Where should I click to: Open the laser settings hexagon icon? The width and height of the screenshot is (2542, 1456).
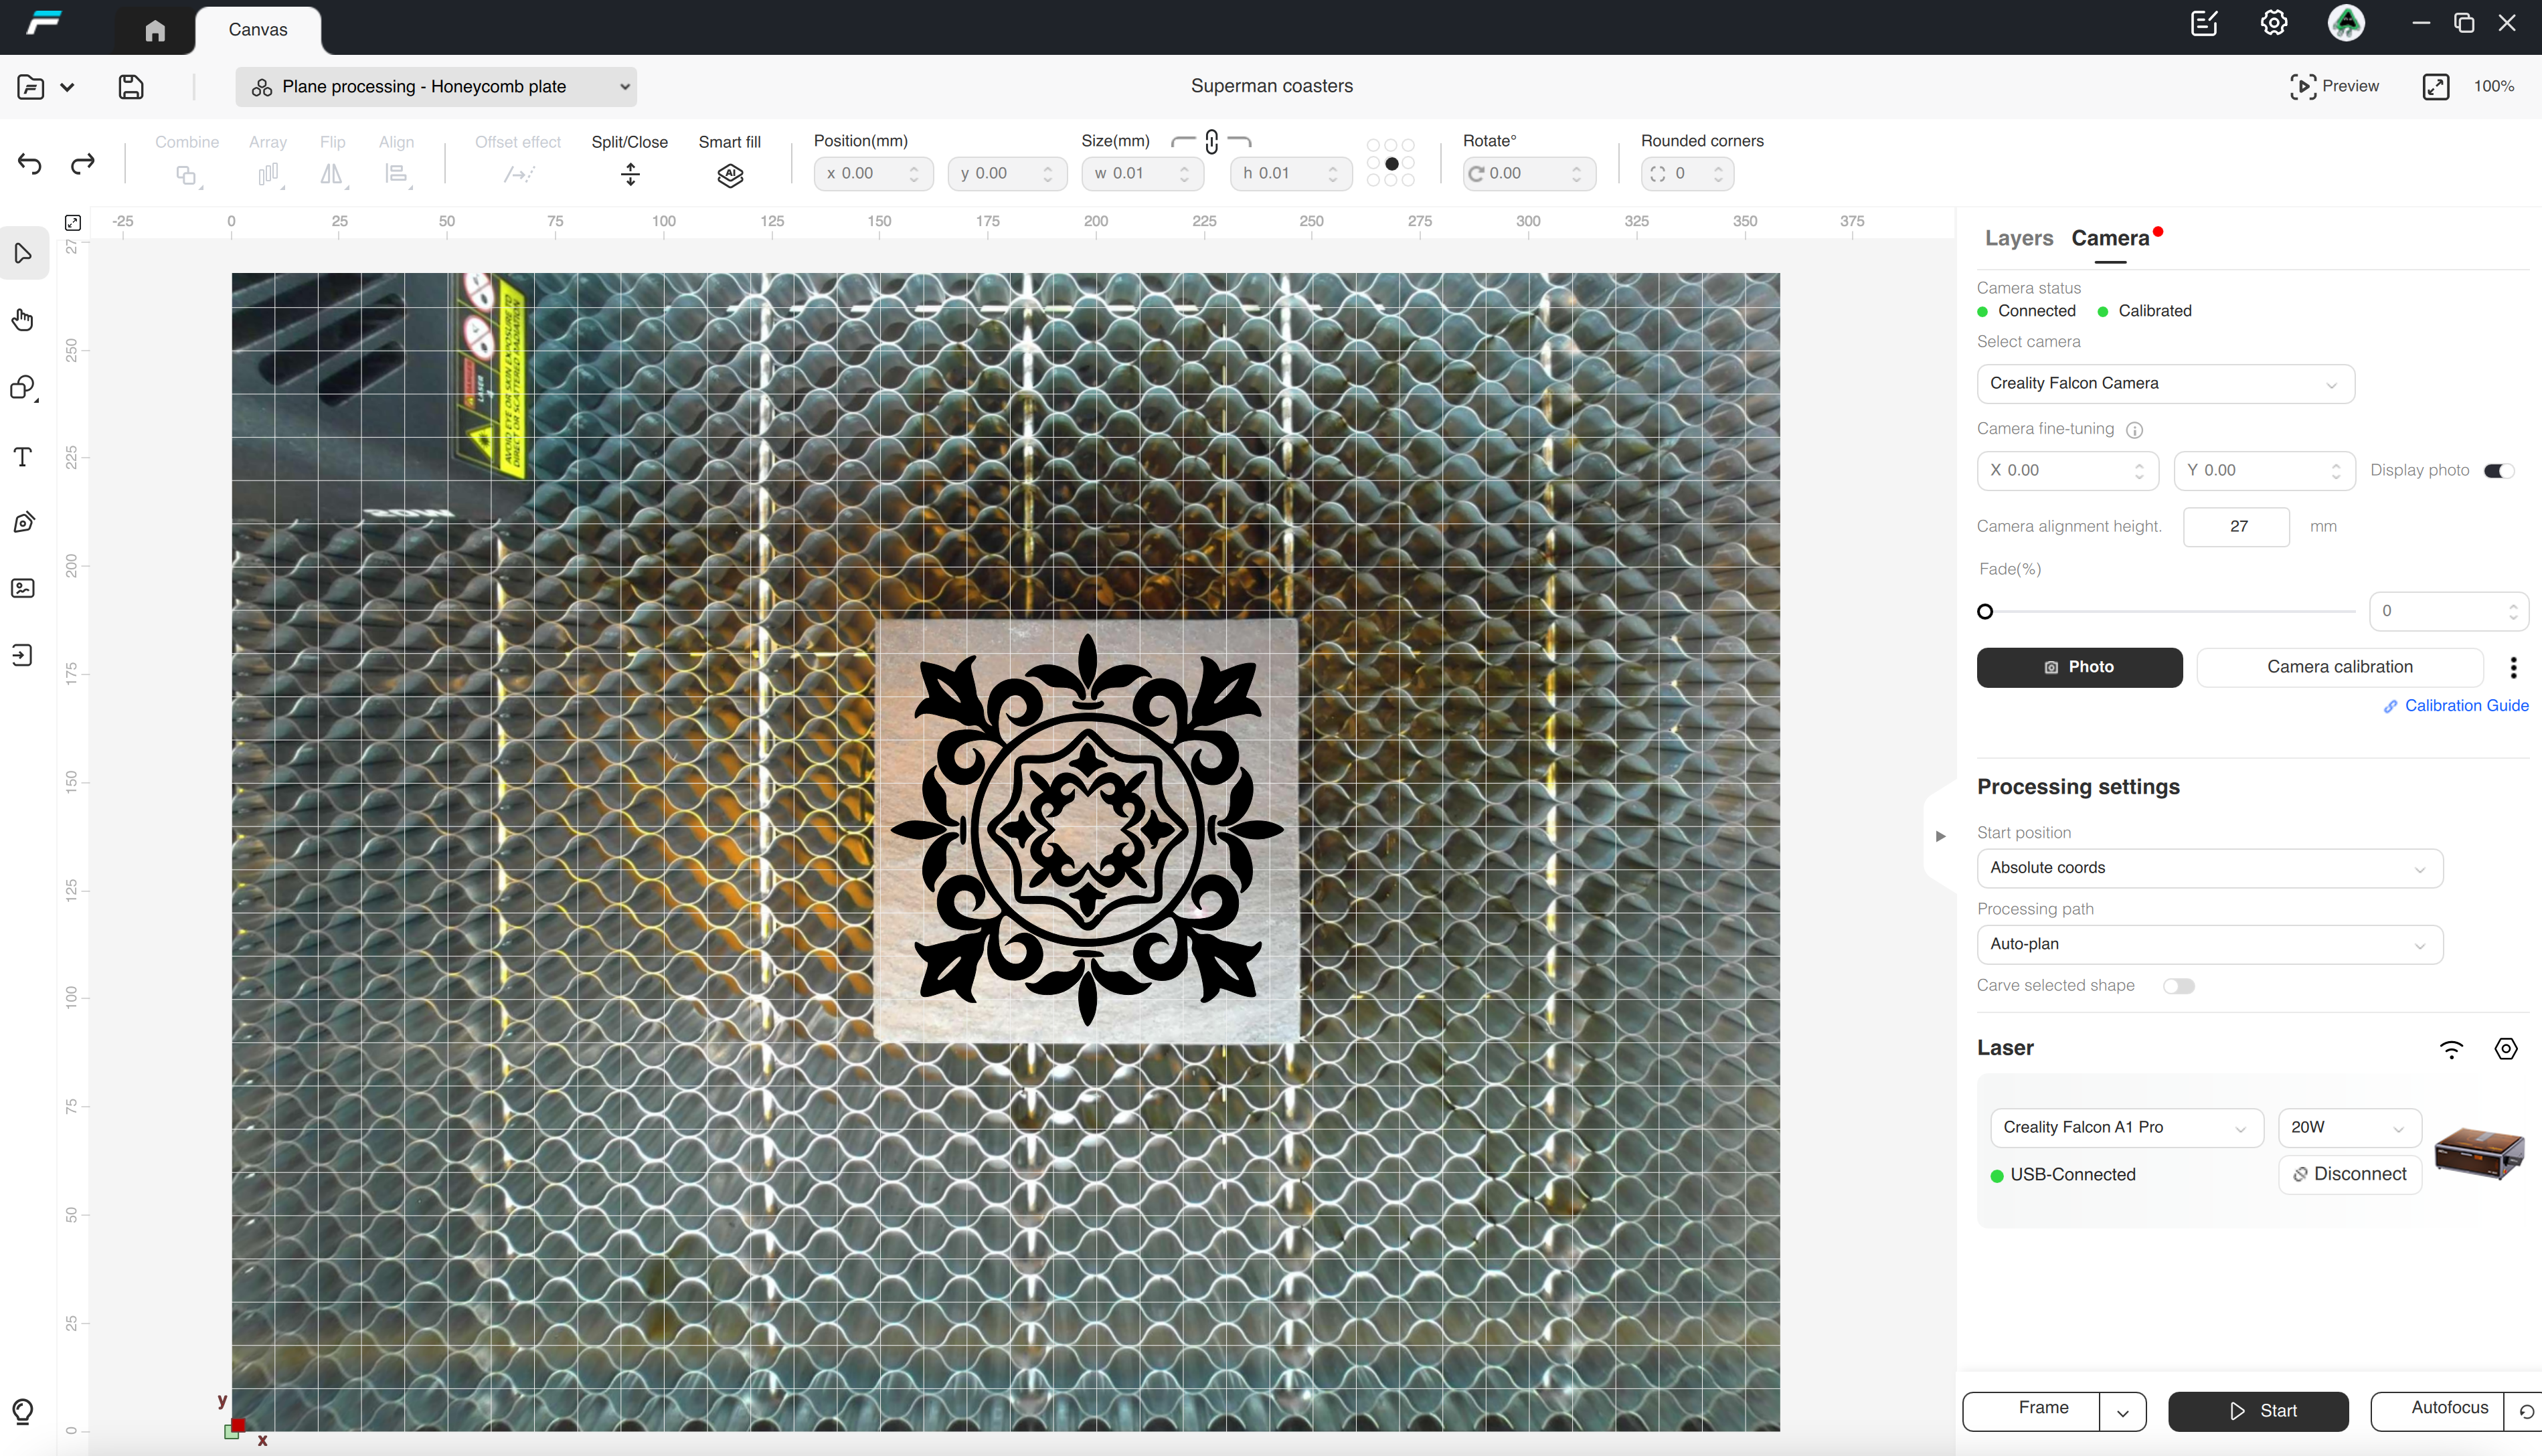(x=2505, y=1049)
